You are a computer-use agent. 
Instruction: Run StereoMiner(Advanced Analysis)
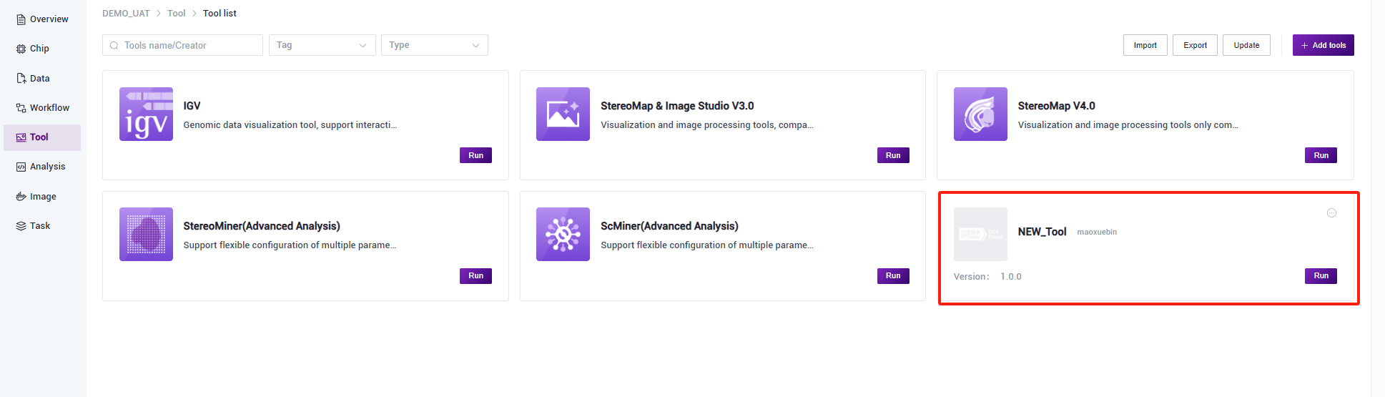click(475, 275)
